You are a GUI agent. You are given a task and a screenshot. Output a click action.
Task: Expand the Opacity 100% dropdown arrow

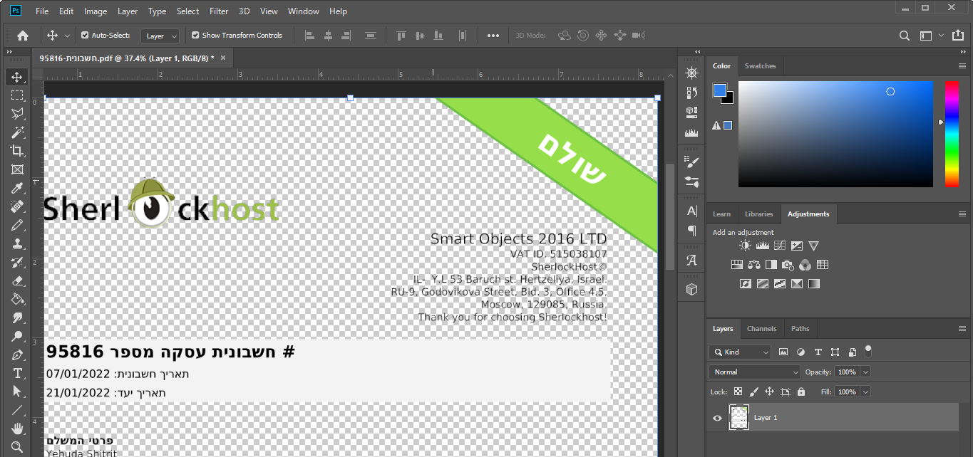tap(865, 372)
